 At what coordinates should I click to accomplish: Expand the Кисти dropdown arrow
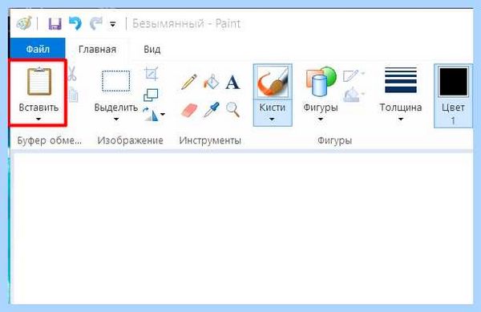pyautogui.click(x=272, y=119)
